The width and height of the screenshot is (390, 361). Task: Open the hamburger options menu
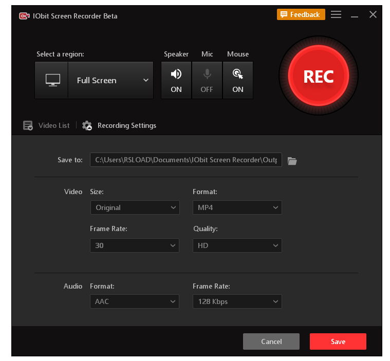tap(336, 14)
